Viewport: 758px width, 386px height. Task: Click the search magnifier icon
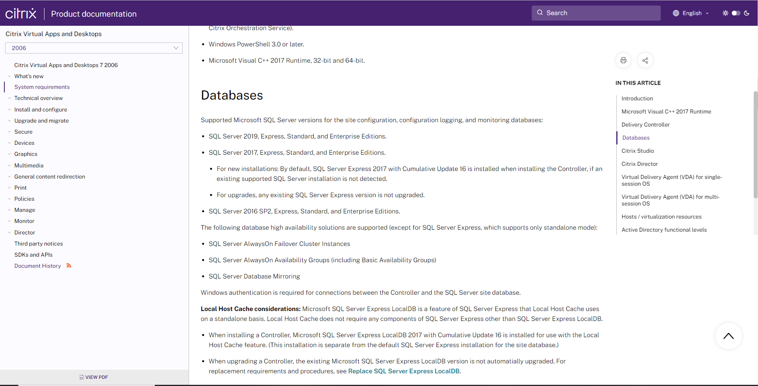(540, 13)
